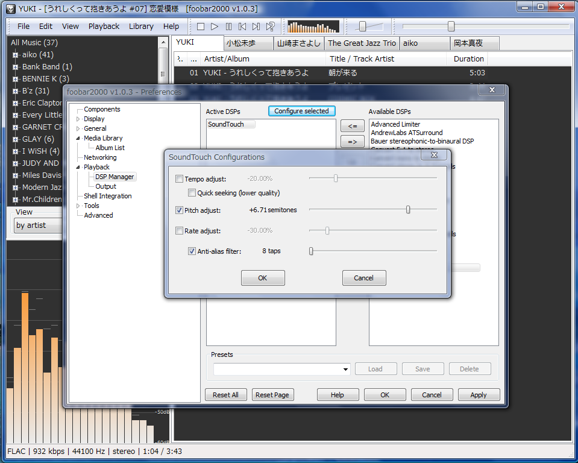Select Advanced Limiter in Available DSPs
Image resolution: width=578 pixels, height=463 pixels.
pyautogui.click(x=395, y=124)
